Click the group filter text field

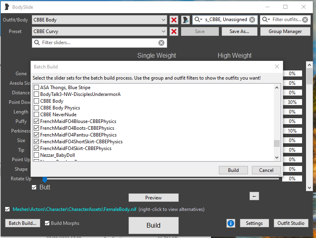click(x=226, y=20)
